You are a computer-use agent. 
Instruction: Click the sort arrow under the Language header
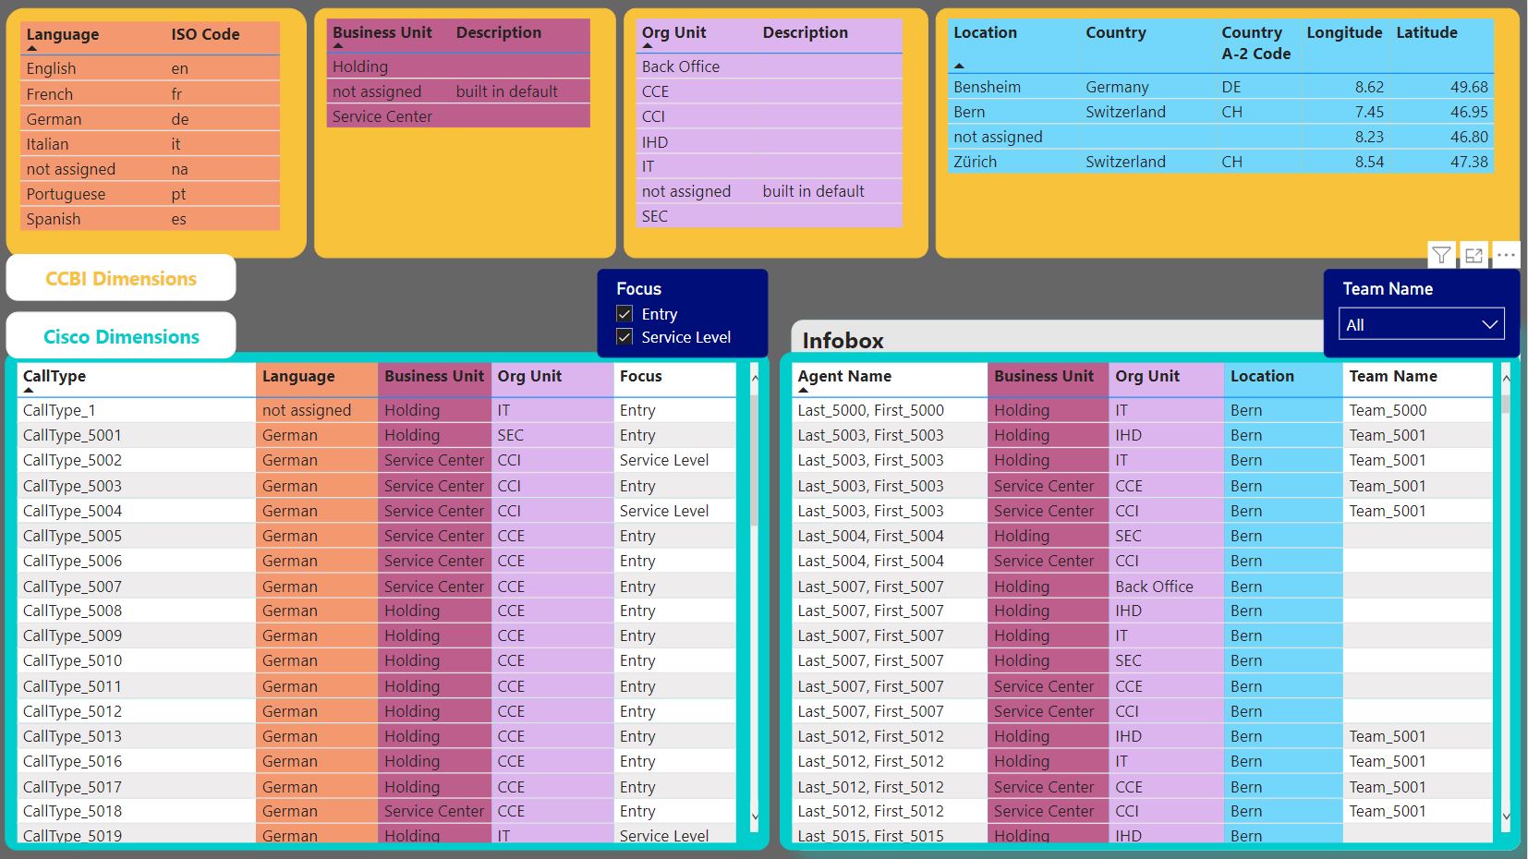[31, 48]
